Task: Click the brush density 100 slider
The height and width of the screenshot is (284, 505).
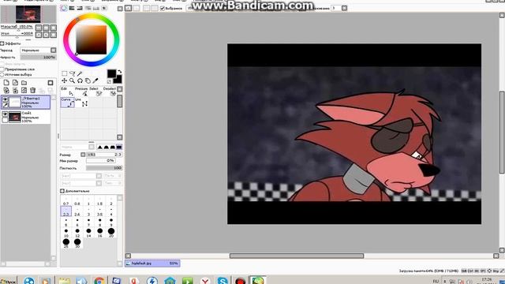Action: 104,168
